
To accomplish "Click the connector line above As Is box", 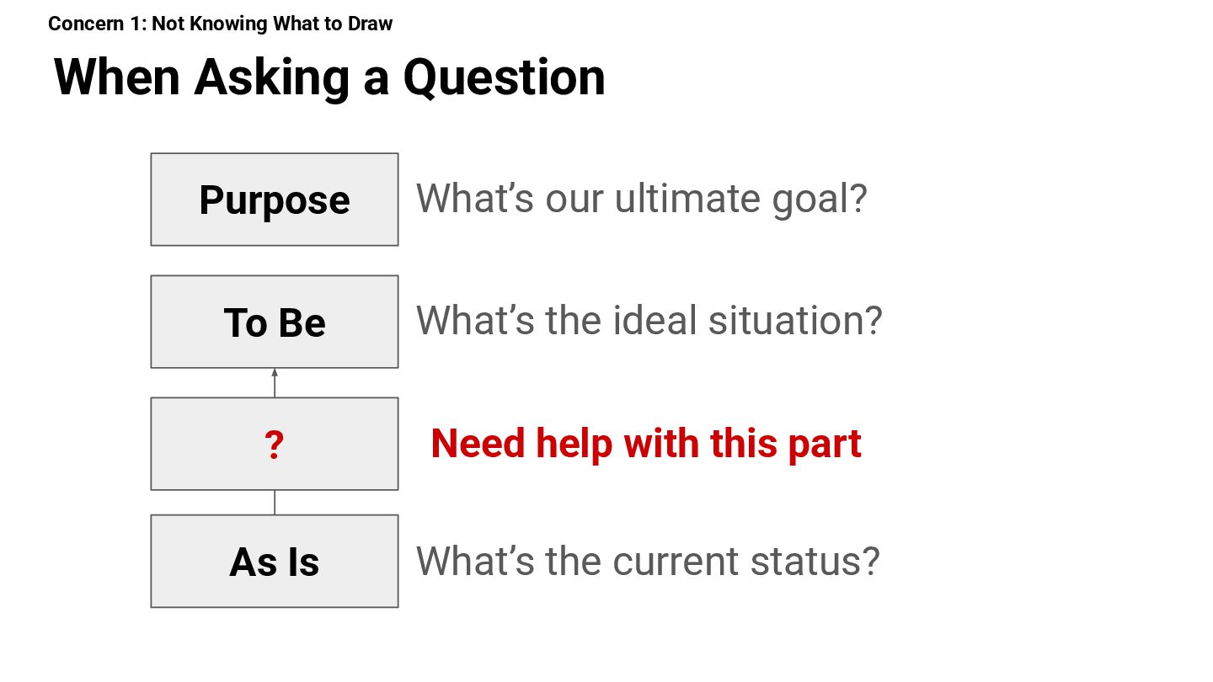I will pyautogui.click(x=275, y=502).
